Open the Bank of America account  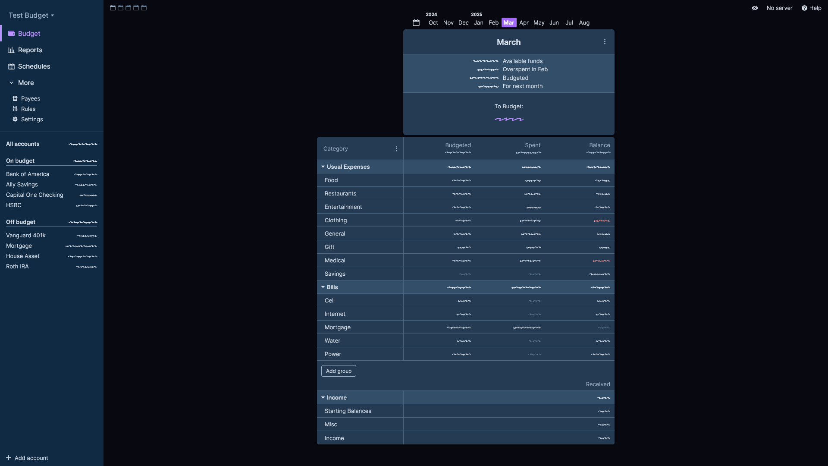pyautogui.click(x=52, y=174)
